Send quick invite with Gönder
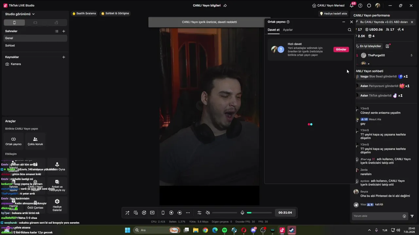The width and height of the screenshot is (419, 235). click(341, 49)
